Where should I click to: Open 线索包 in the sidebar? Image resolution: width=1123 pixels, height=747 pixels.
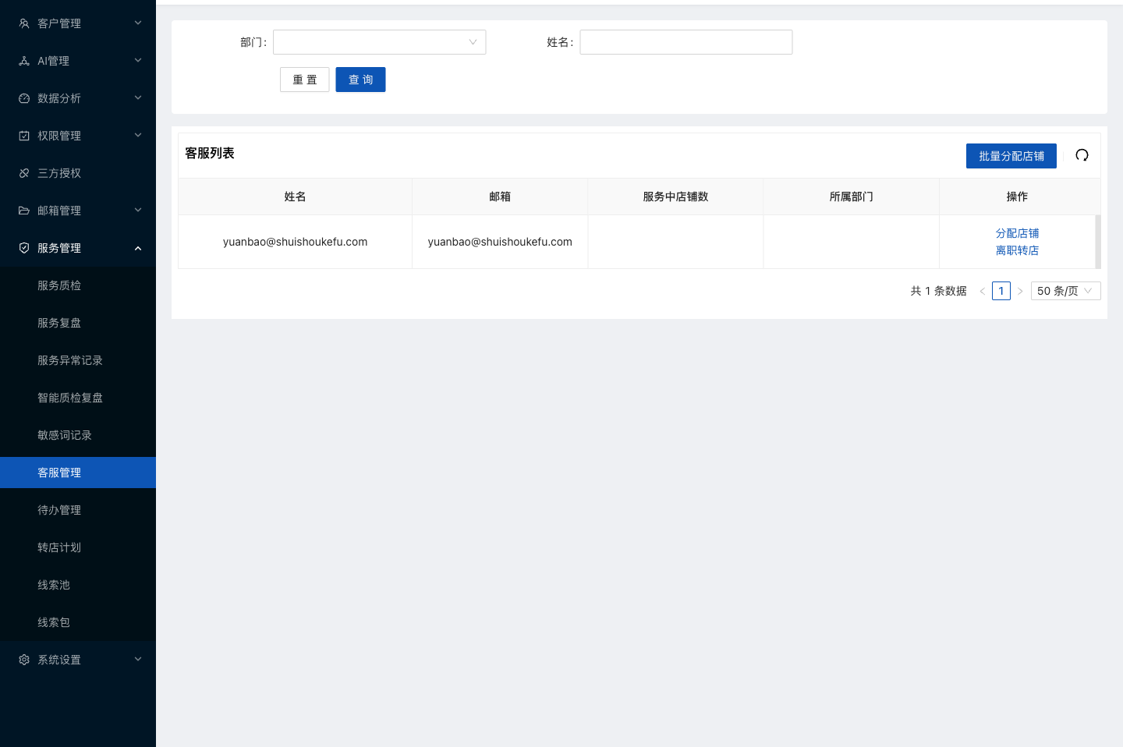[78, 622]
